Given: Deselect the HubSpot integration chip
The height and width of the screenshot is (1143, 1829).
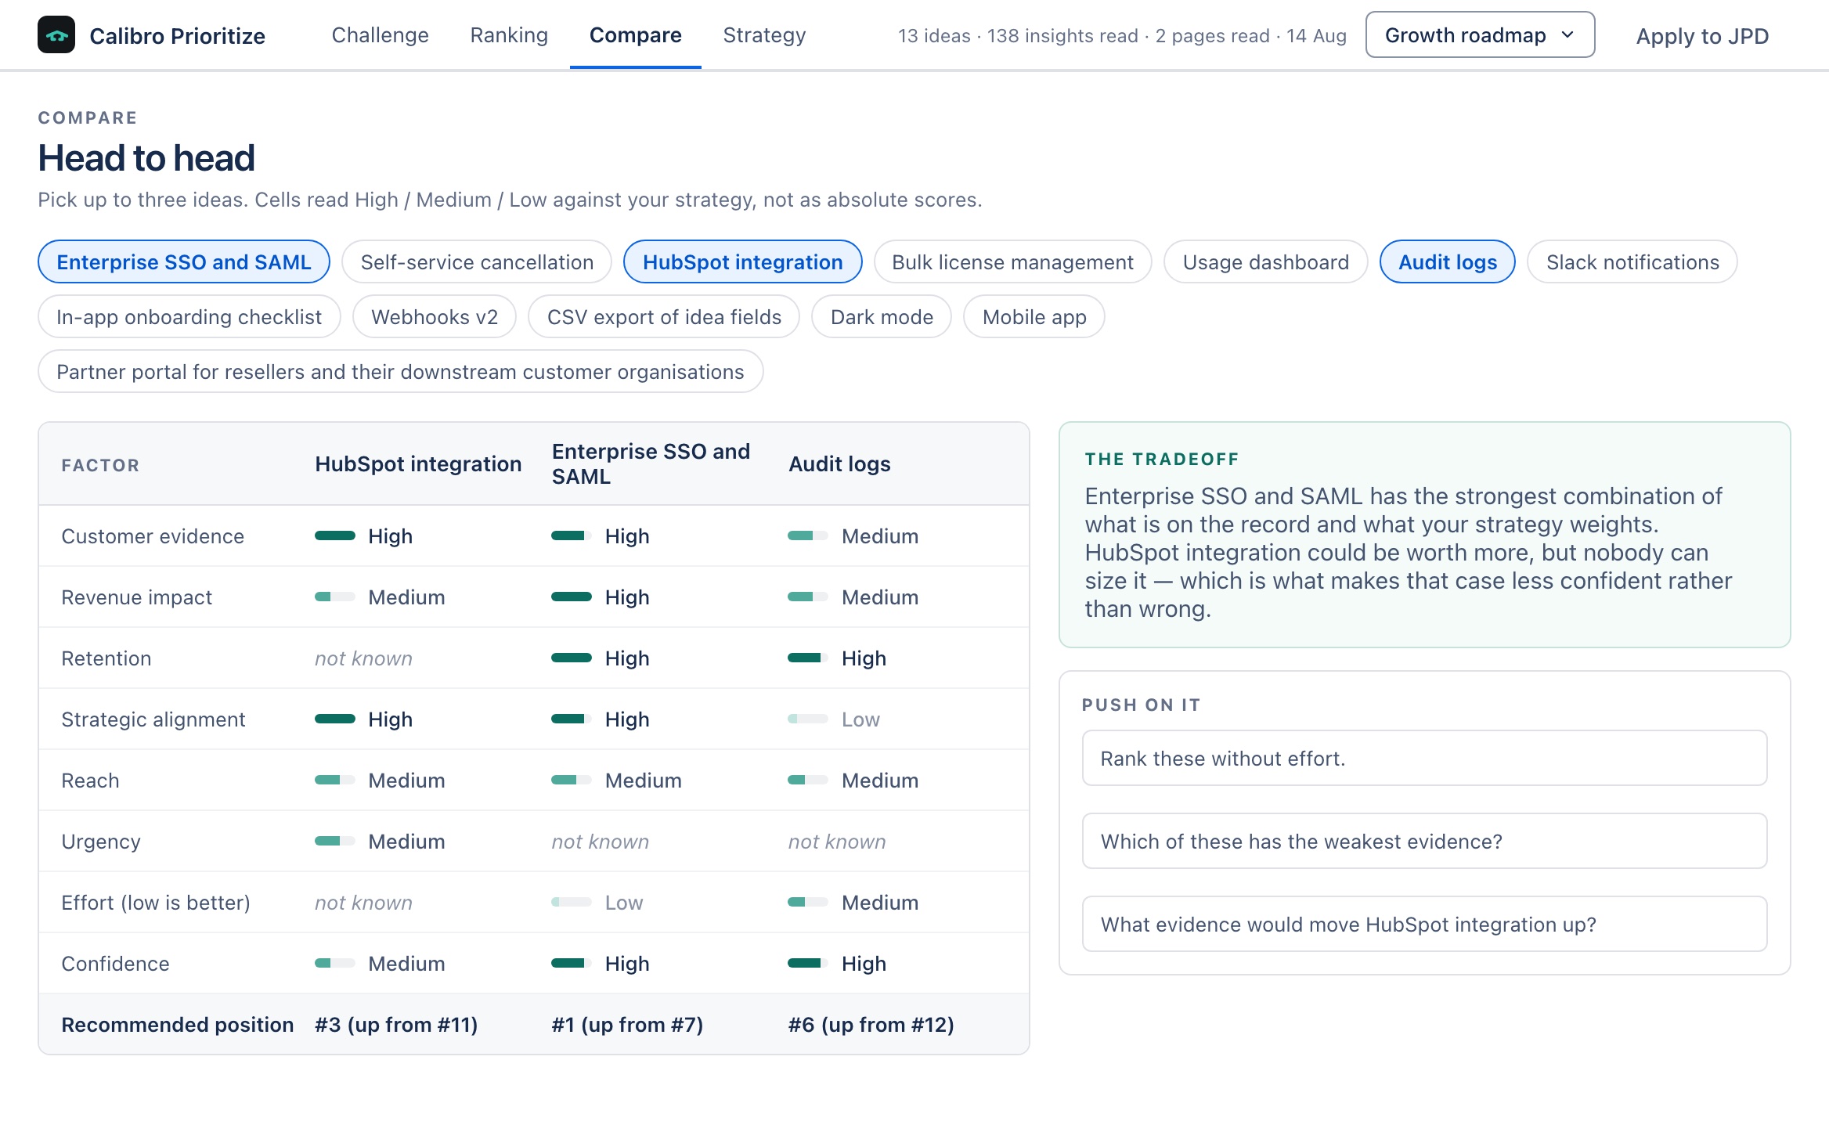Looking at the screenshot, I should click(742, 262).
